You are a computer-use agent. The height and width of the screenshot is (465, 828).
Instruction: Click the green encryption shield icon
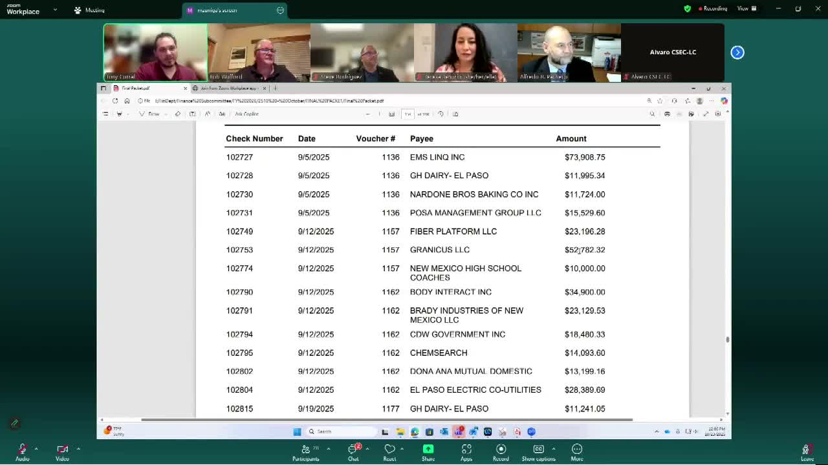click(x=687, y=9)
